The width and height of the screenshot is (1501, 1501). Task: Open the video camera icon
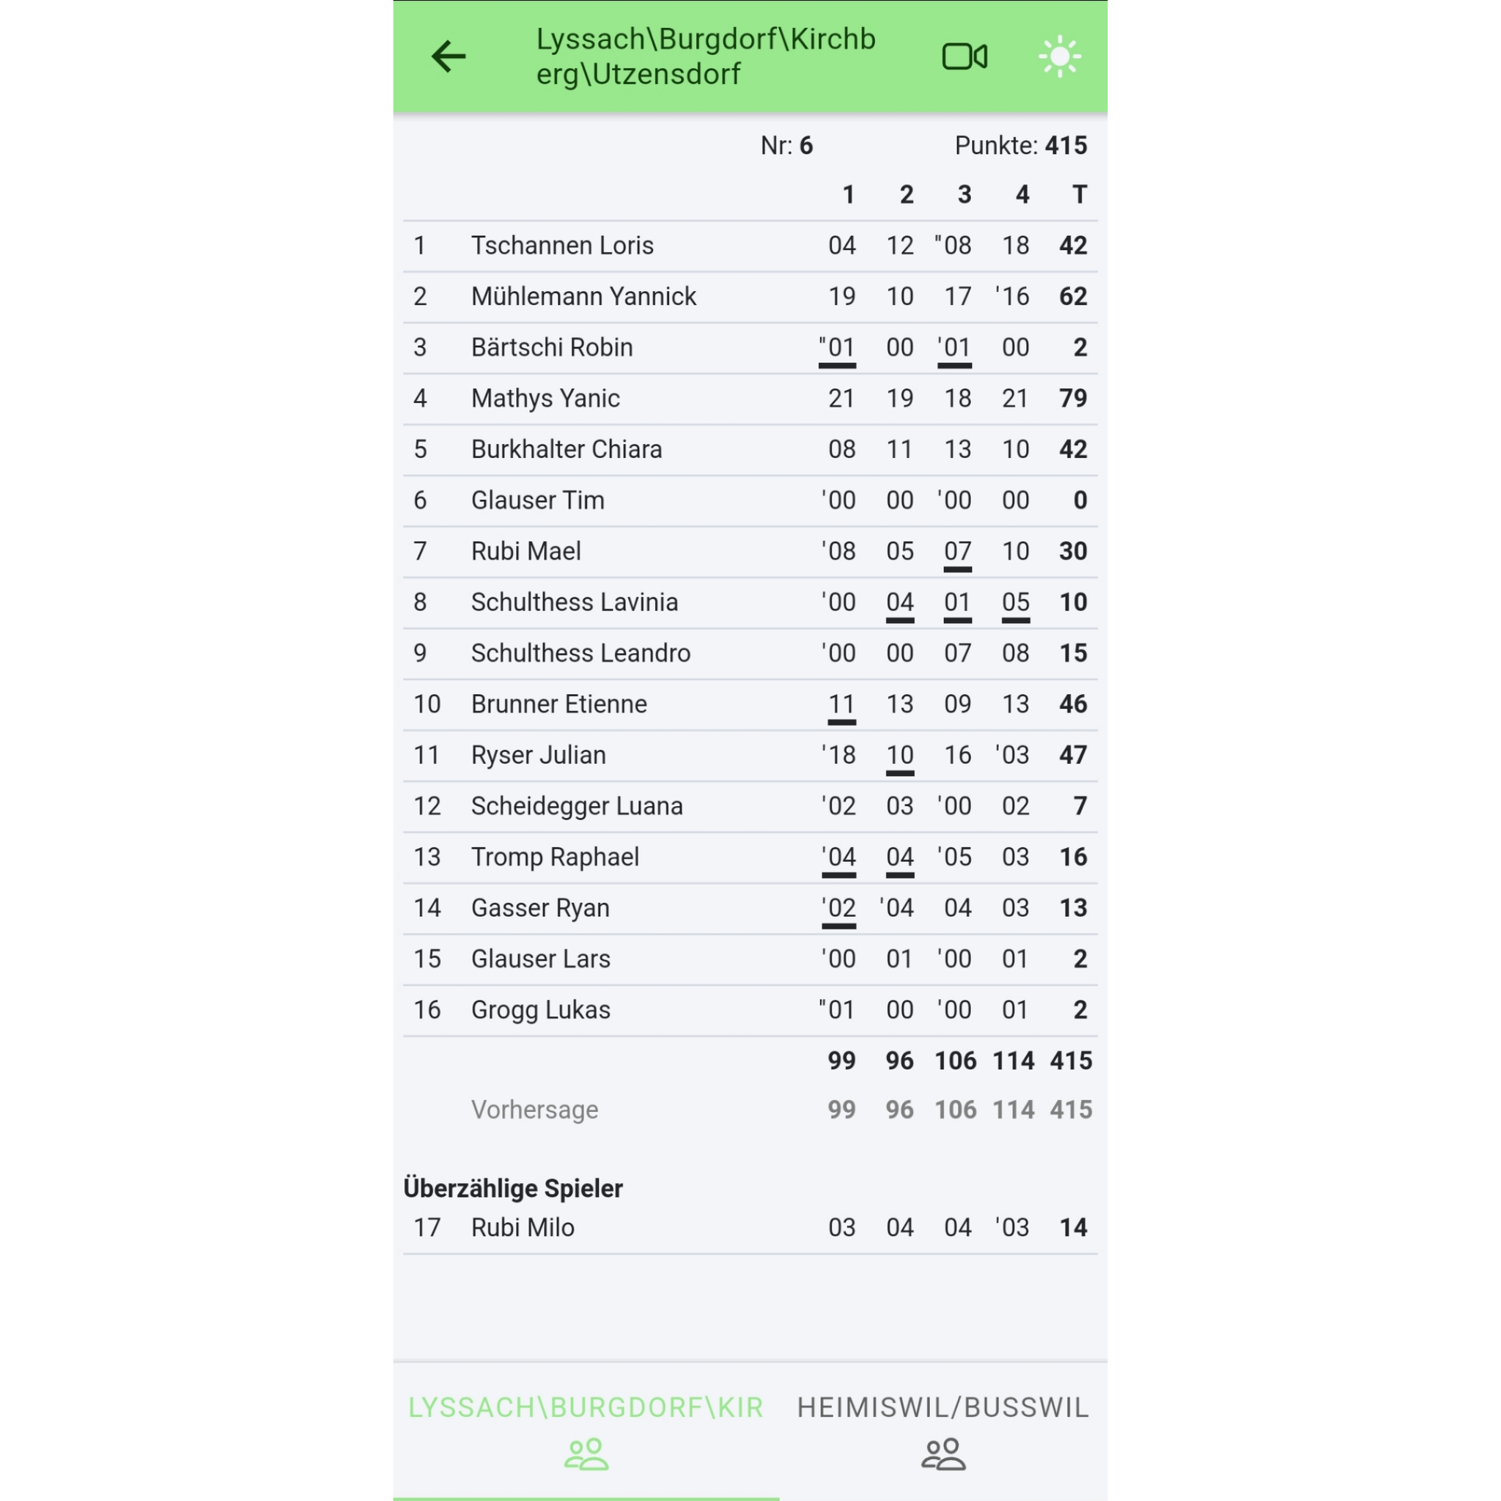click(965, 56)
